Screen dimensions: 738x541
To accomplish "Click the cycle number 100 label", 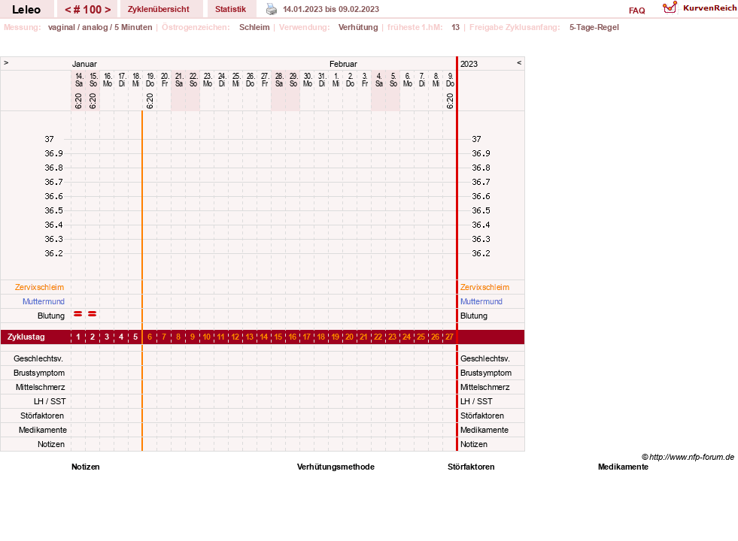I will 87,10.
